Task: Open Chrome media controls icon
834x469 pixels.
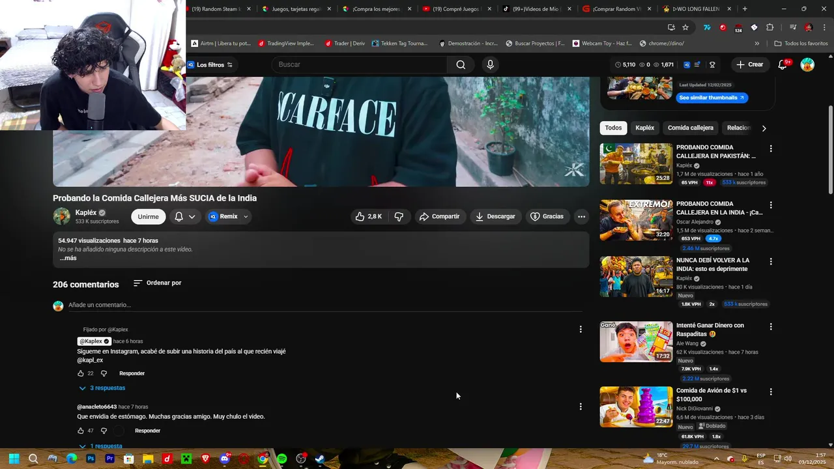Action: coord(793,27)
